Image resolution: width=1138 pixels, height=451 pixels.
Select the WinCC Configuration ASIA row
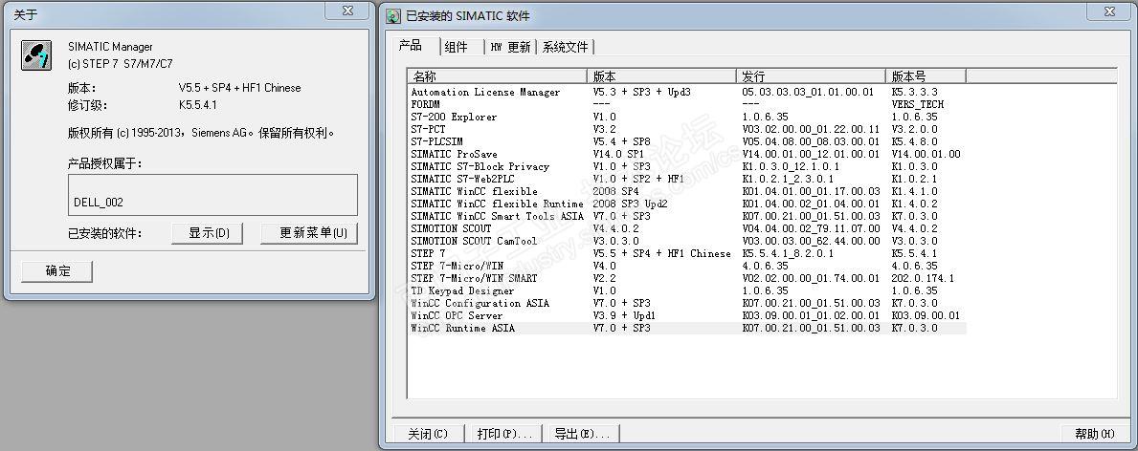point(686,303)
